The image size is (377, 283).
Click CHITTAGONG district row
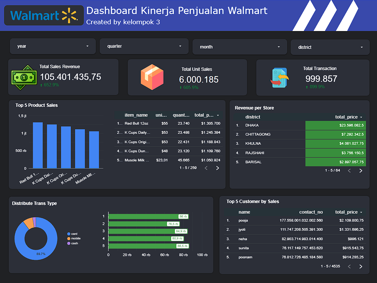(x=300, y=134)
